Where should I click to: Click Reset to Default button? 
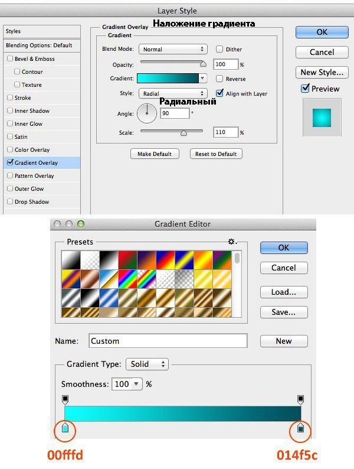pos(216,154)
